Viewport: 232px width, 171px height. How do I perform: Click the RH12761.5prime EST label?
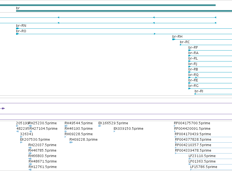[43, 167]
